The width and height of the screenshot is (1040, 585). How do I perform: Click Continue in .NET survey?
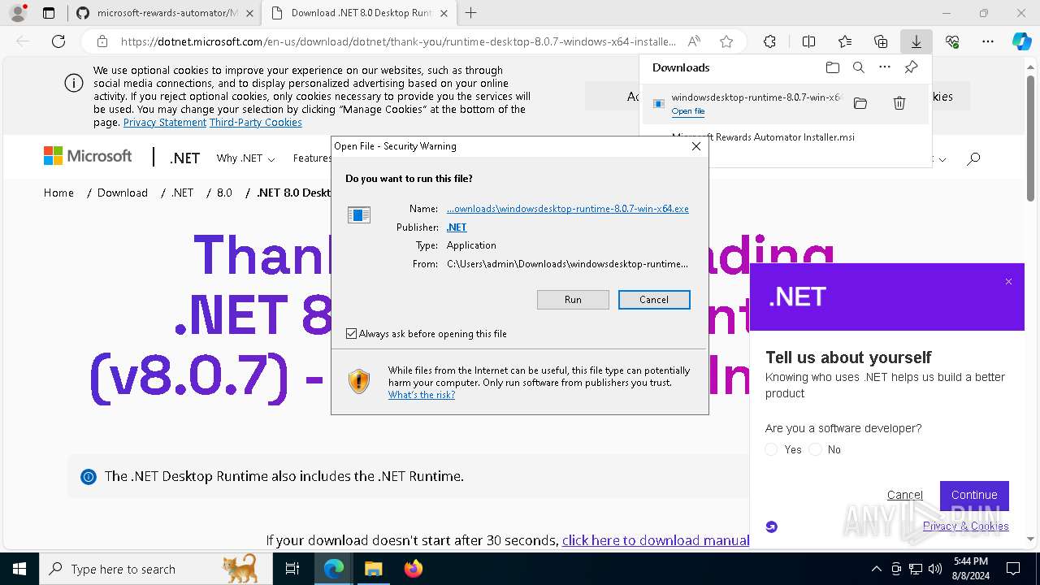coord(974,496)
